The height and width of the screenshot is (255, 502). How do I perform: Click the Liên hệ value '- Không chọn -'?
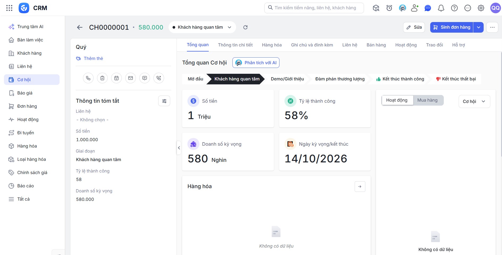[x=92, y=120]
